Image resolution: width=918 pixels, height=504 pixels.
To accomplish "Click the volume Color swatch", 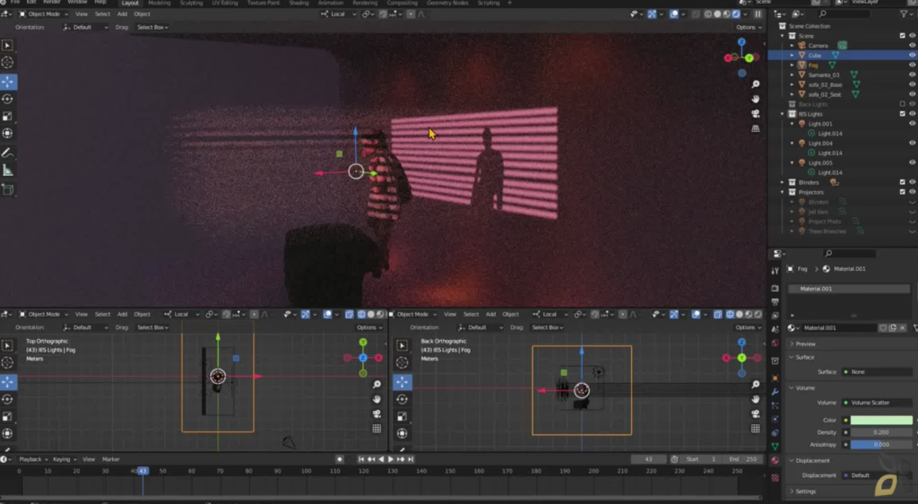I will pos(881,421).
